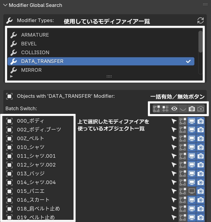Image resolution: width=211 pixels, height=222 pixels.
Task: Toggle viewport display for 000_ボディ
Action: pos(192,121)
